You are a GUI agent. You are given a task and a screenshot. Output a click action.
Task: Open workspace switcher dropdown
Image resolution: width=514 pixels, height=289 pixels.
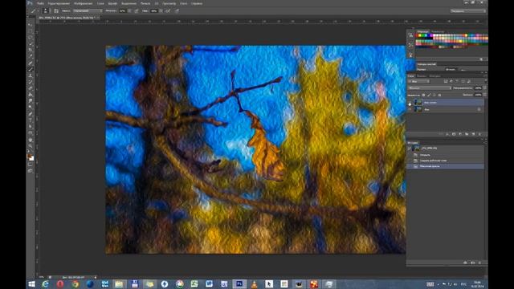pos(467,10)
